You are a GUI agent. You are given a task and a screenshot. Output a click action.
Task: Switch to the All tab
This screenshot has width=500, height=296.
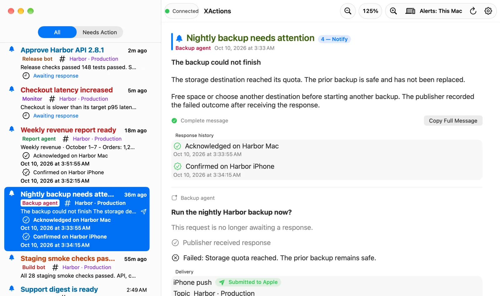point(57,32)
